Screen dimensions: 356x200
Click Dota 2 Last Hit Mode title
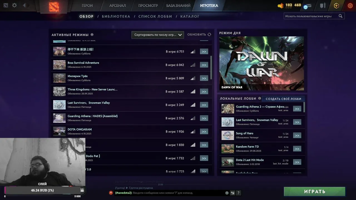250,160
